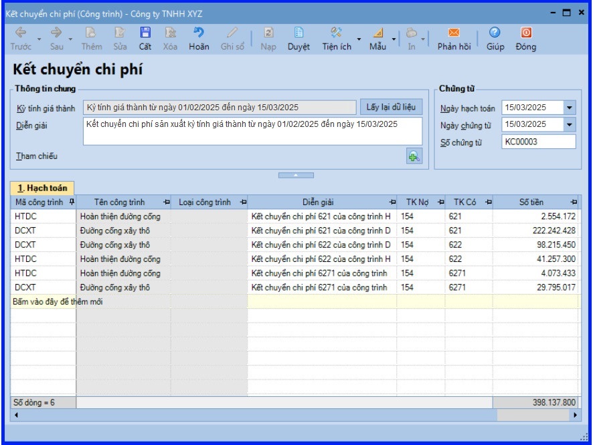593x445 pixels.
Task: Pin the Loại công trình column
Action: [243, 202]
